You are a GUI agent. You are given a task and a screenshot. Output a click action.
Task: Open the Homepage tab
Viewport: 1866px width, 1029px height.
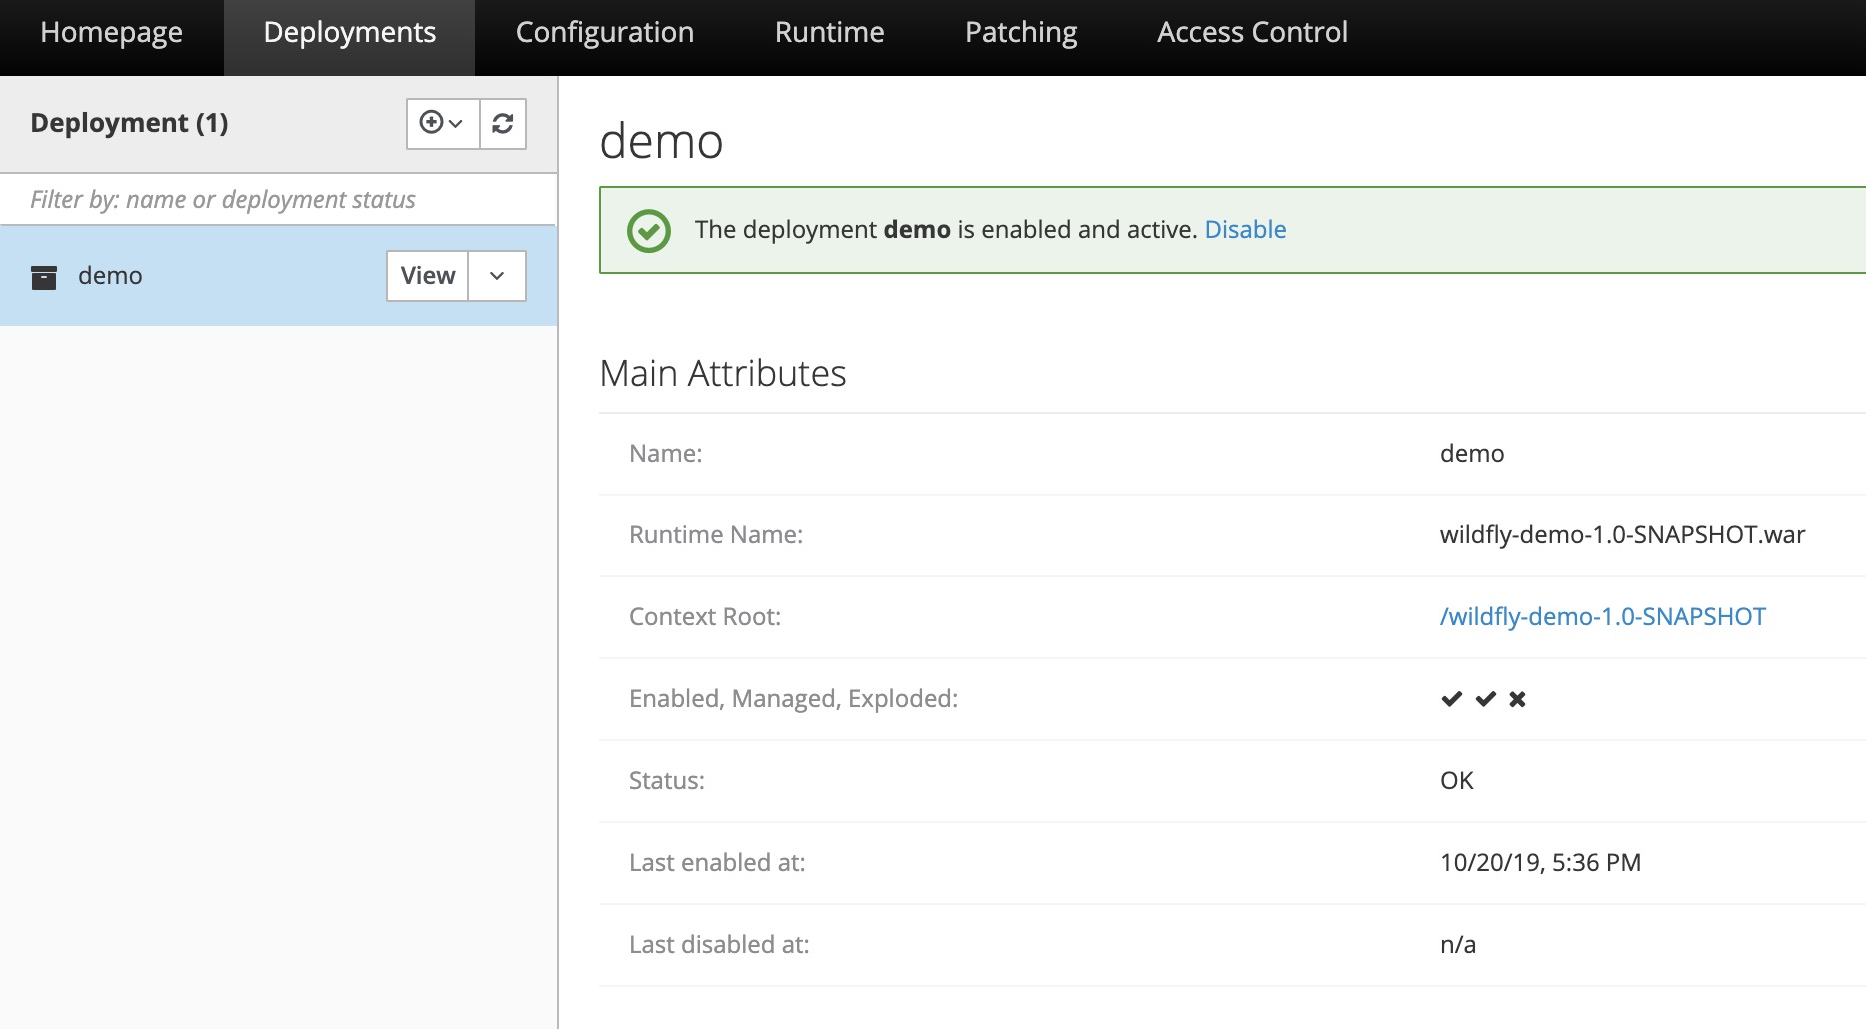coord(111,33)
